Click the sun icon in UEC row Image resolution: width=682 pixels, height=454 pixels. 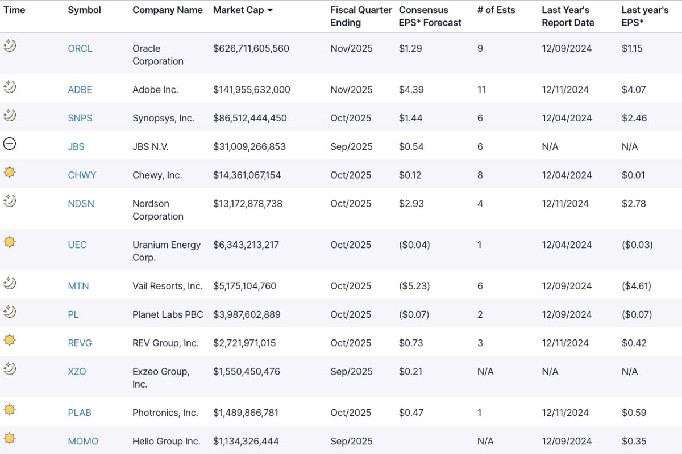click(9, 242)
